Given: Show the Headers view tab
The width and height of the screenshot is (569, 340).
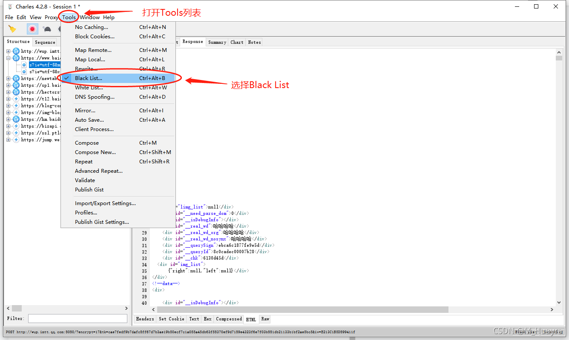Looking at the screenshot, I should point(145,319).
